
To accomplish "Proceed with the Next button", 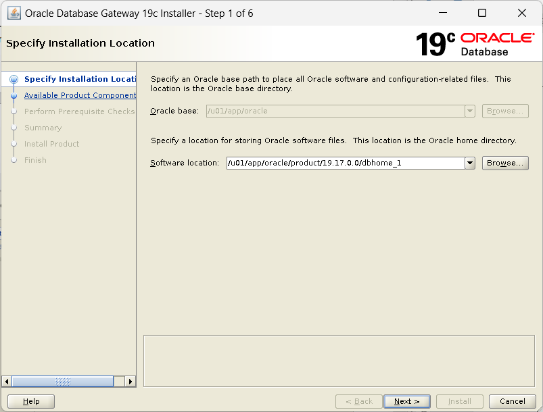I will (x=407, y=401).
